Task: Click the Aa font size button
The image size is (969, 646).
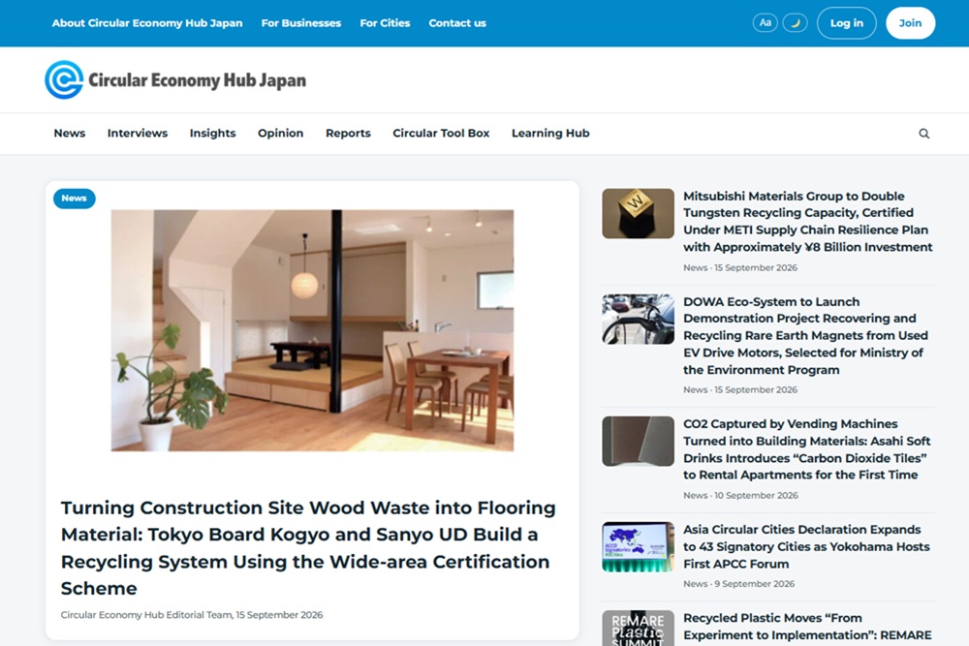Action: pyautogui.click(x=766, y=23)
